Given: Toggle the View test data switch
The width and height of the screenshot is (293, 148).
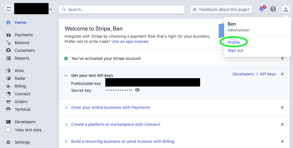Looking at the screenshot, I should point(9,130).
